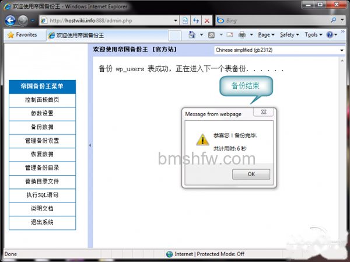Open 控制面板首页 in the side menu
The image size is (350, 262).
pos(42,100)
